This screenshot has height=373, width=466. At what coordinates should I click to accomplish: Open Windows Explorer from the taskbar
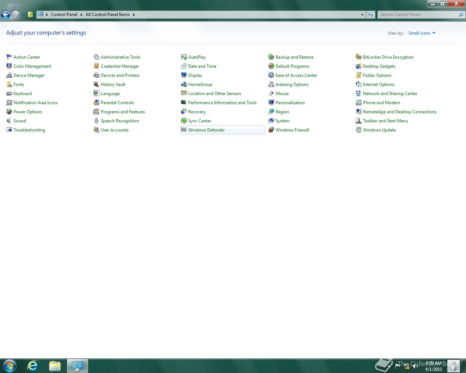55,365
